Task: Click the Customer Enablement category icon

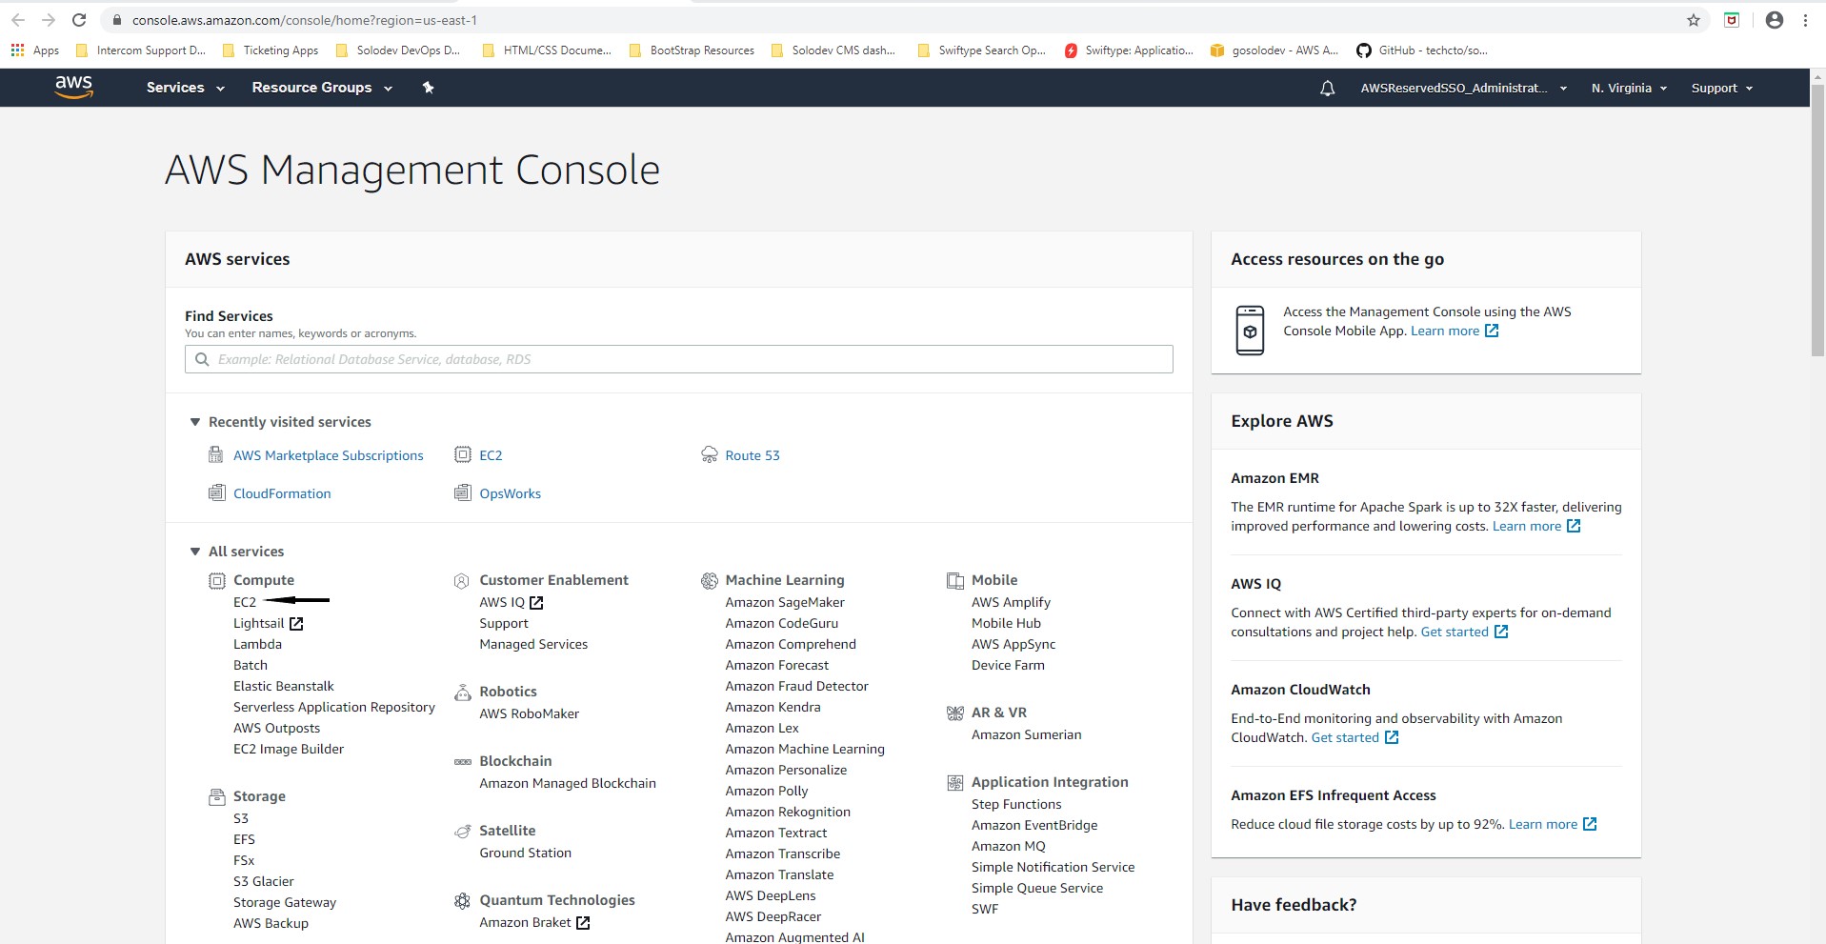Action: (x=462, y=580)
